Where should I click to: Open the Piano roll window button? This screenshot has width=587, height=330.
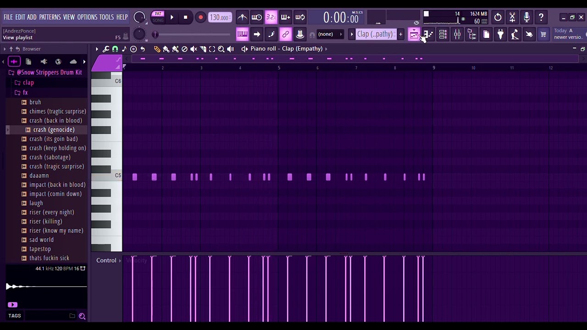[428, 34]
